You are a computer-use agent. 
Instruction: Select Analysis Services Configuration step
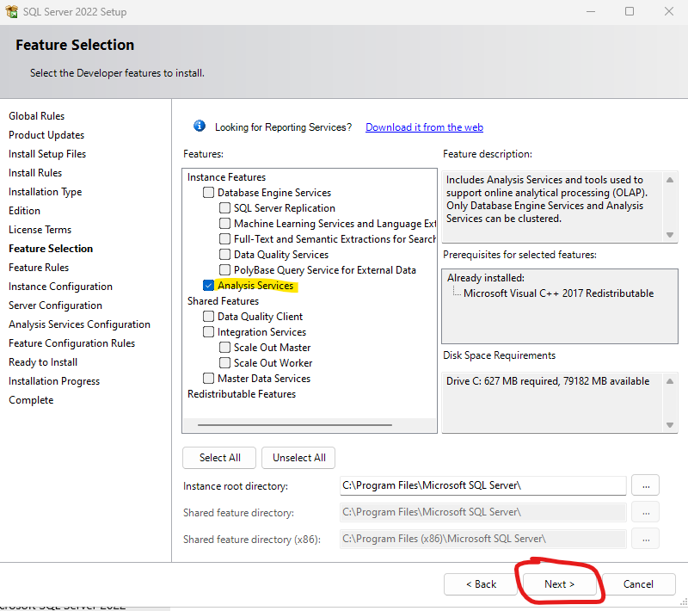79,324
